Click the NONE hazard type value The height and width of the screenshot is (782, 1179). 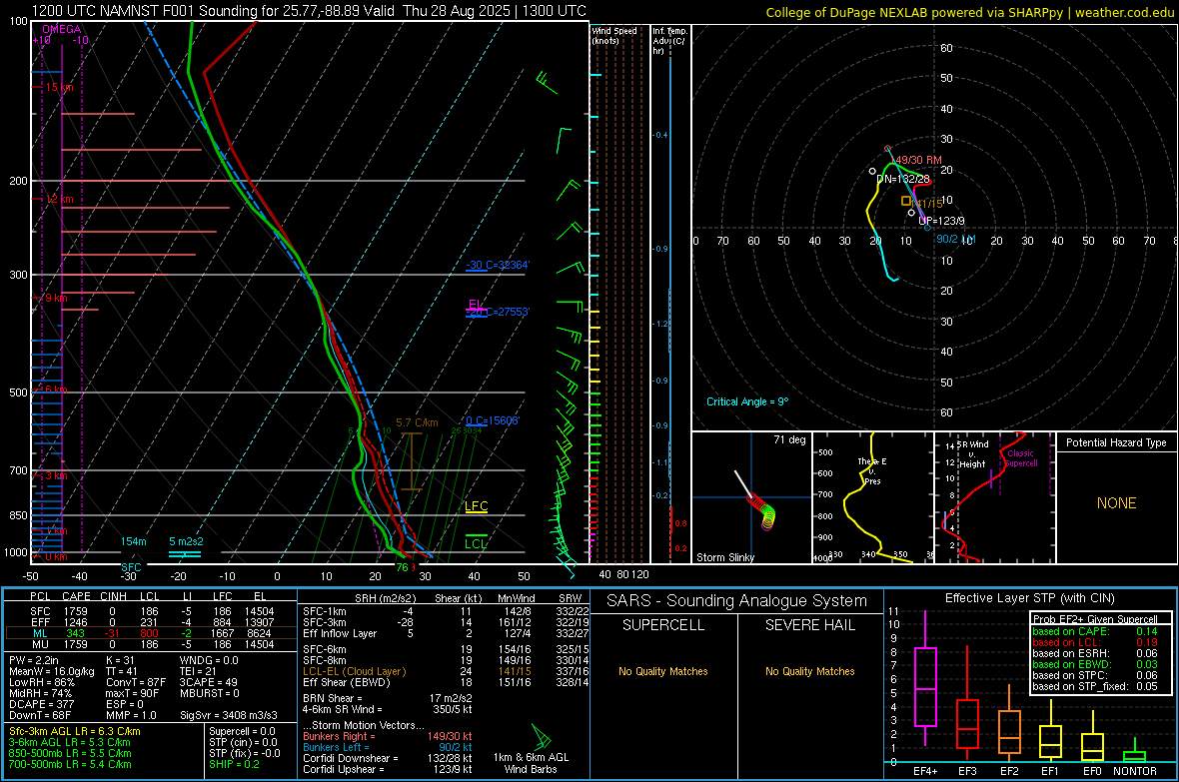pos(1116,503)
